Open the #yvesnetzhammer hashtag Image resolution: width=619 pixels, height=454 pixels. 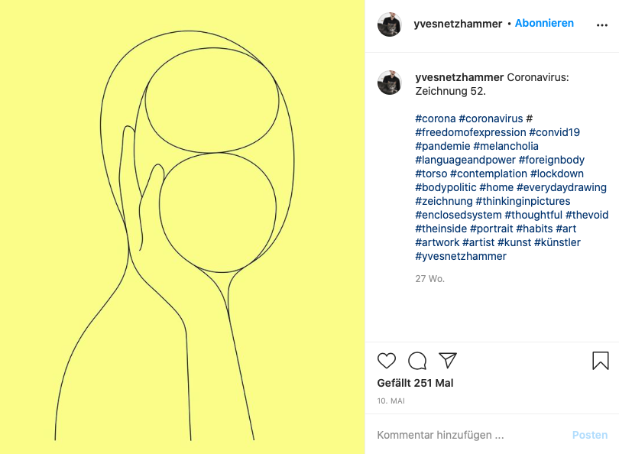461,256
